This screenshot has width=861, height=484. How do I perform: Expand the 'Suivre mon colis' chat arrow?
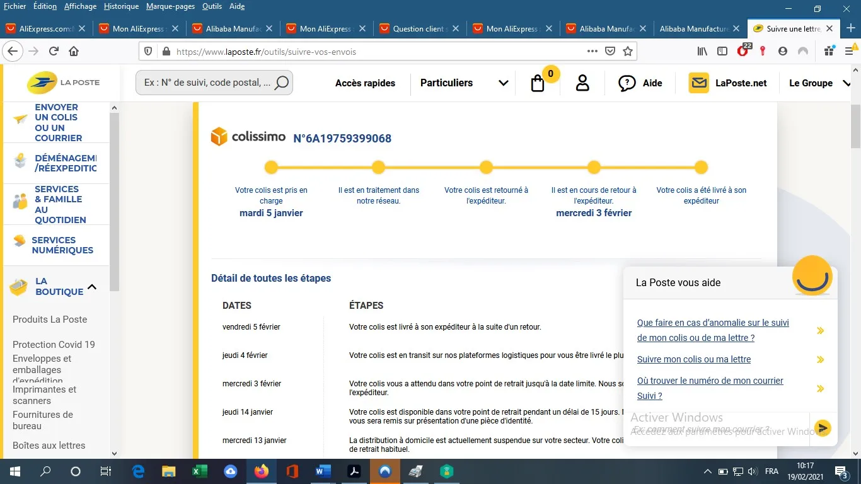[x=820, y=359]
